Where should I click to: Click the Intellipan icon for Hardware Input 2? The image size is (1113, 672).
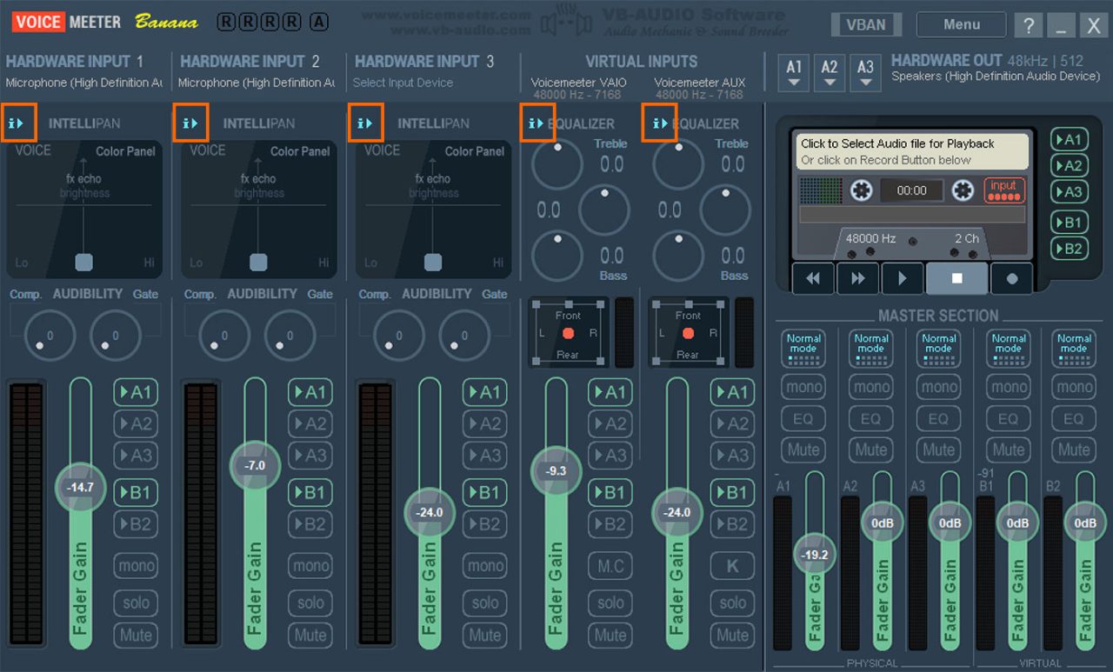(x=191, y=123)
